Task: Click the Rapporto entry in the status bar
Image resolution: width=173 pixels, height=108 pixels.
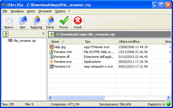Action: coord(156,104)
